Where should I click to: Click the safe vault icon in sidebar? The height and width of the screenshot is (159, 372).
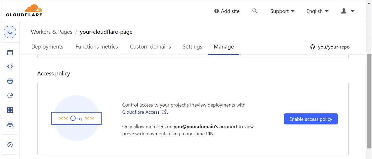click(x=10, y=110)
